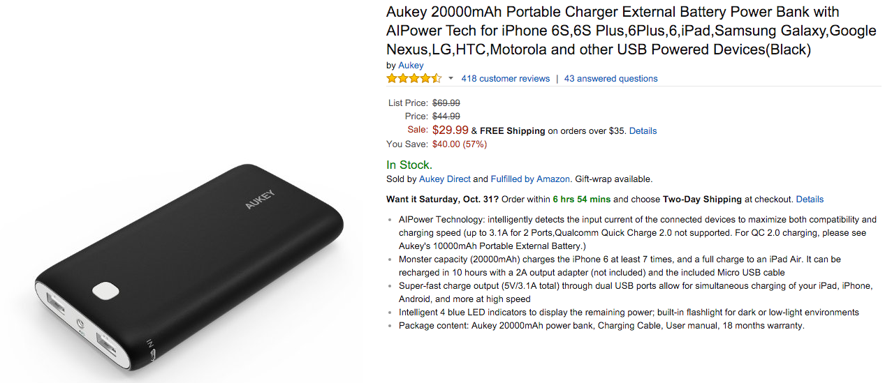Open the 43 answered questions link
The width and height of the screenshot is (885, 383).
coord(611,79)
